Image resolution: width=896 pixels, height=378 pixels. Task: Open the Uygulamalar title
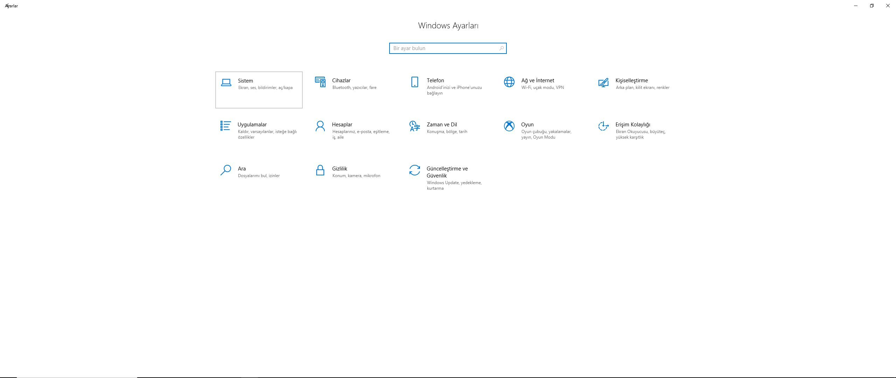252,125
